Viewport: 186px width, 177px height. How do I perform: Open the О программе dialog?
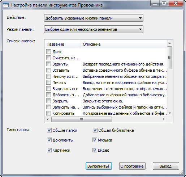click(x=132, y=166)
